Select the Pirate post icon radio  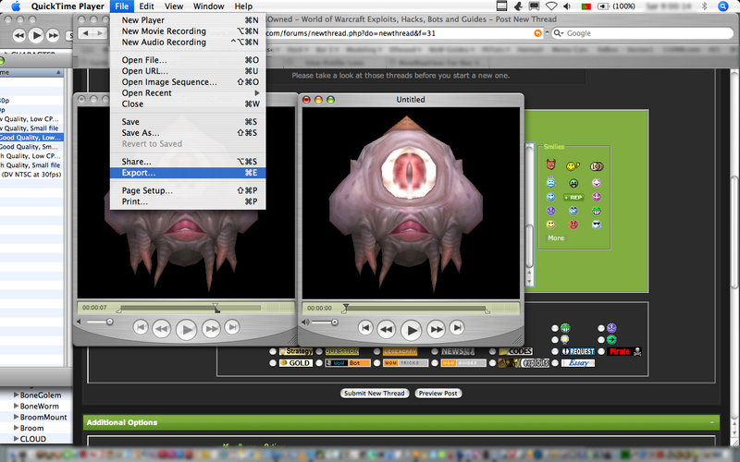click(x=601, y=351)
